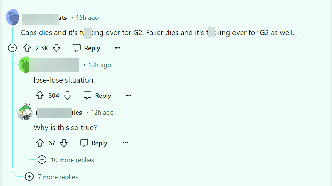Reply to the 'lose-lose situation' comment
This screenshot has height=186, width=332.
tap(97, 96)
